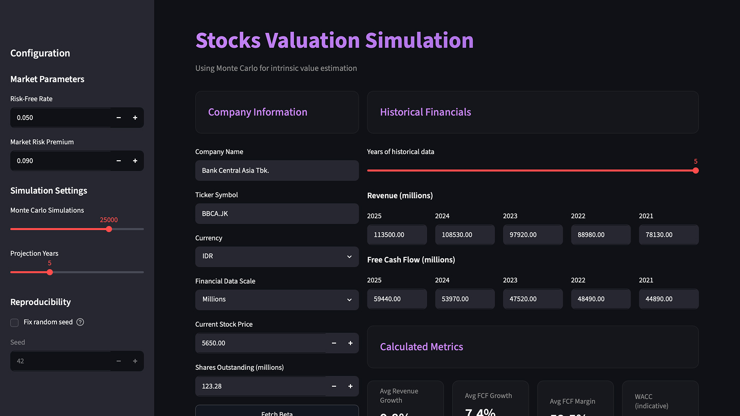Edit the Ticker Symbol field

[x=277, y=214]
